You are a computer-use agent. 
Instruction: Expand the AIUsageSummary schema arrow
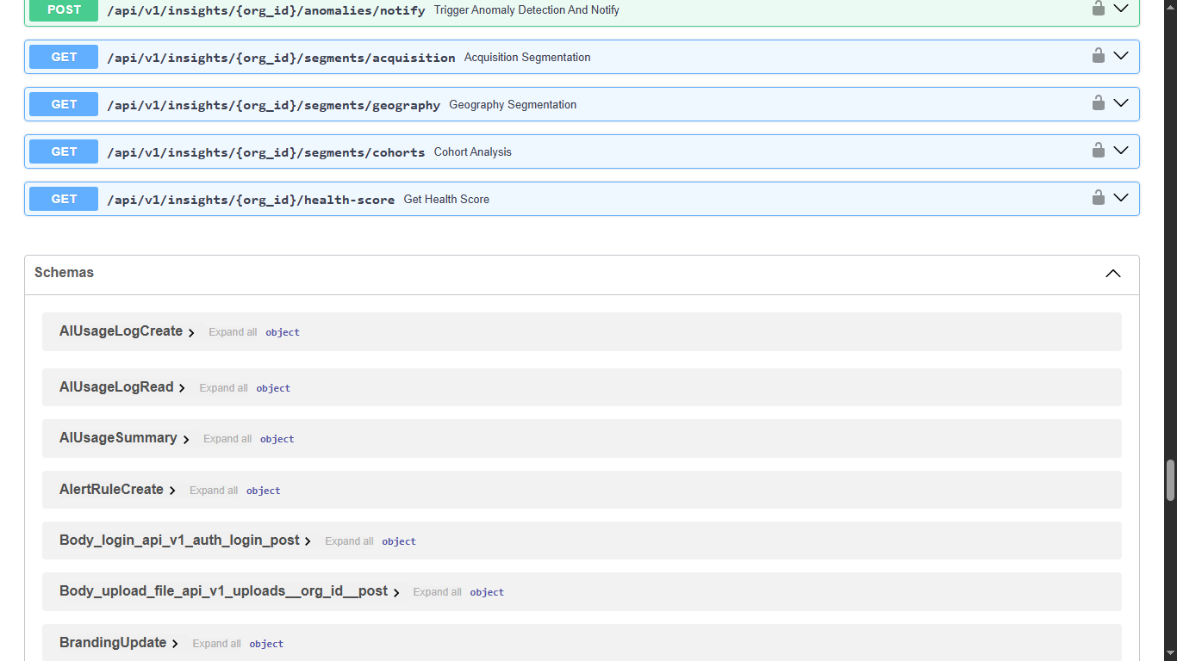click(x=186, y=439)
